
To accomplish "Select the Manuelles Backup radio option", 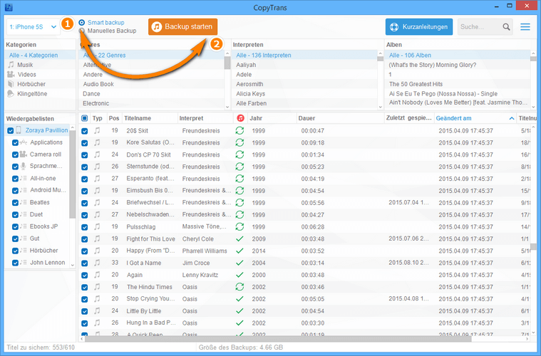I will point(81,31).
